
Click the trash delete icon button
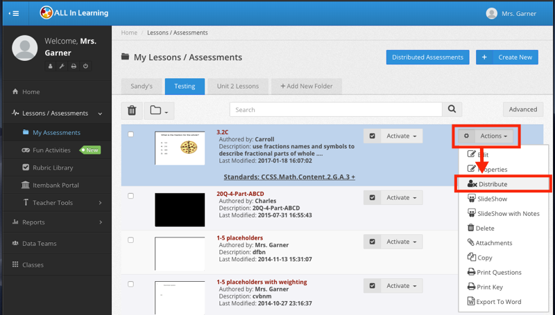click(x=132, y=110)
